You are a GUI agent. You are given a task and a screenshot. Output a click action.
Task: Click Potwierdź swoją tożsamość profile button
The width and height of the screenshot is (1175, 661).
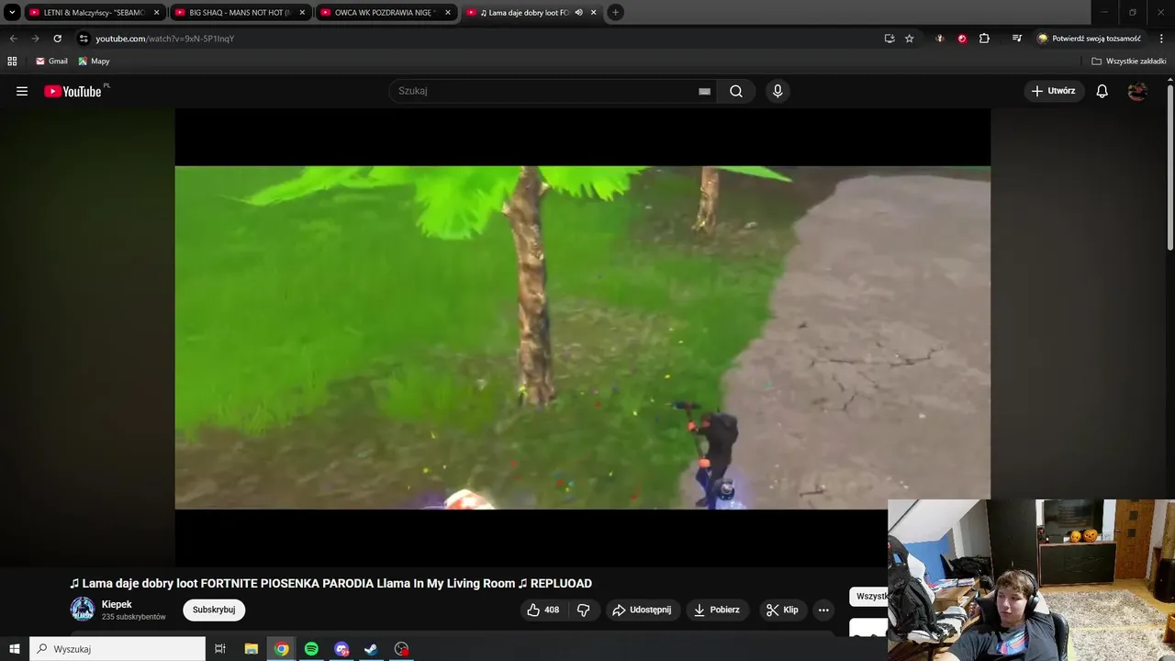(1090, 39)
